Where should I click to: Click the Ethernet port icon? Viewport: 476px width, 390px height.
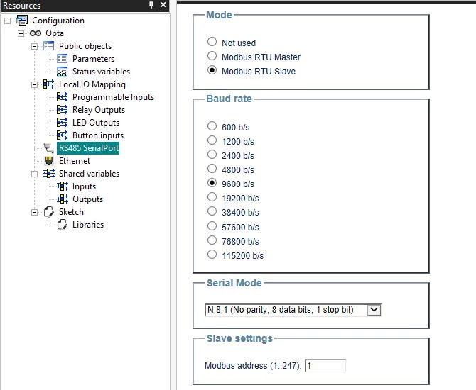click(x=48, y=161)
